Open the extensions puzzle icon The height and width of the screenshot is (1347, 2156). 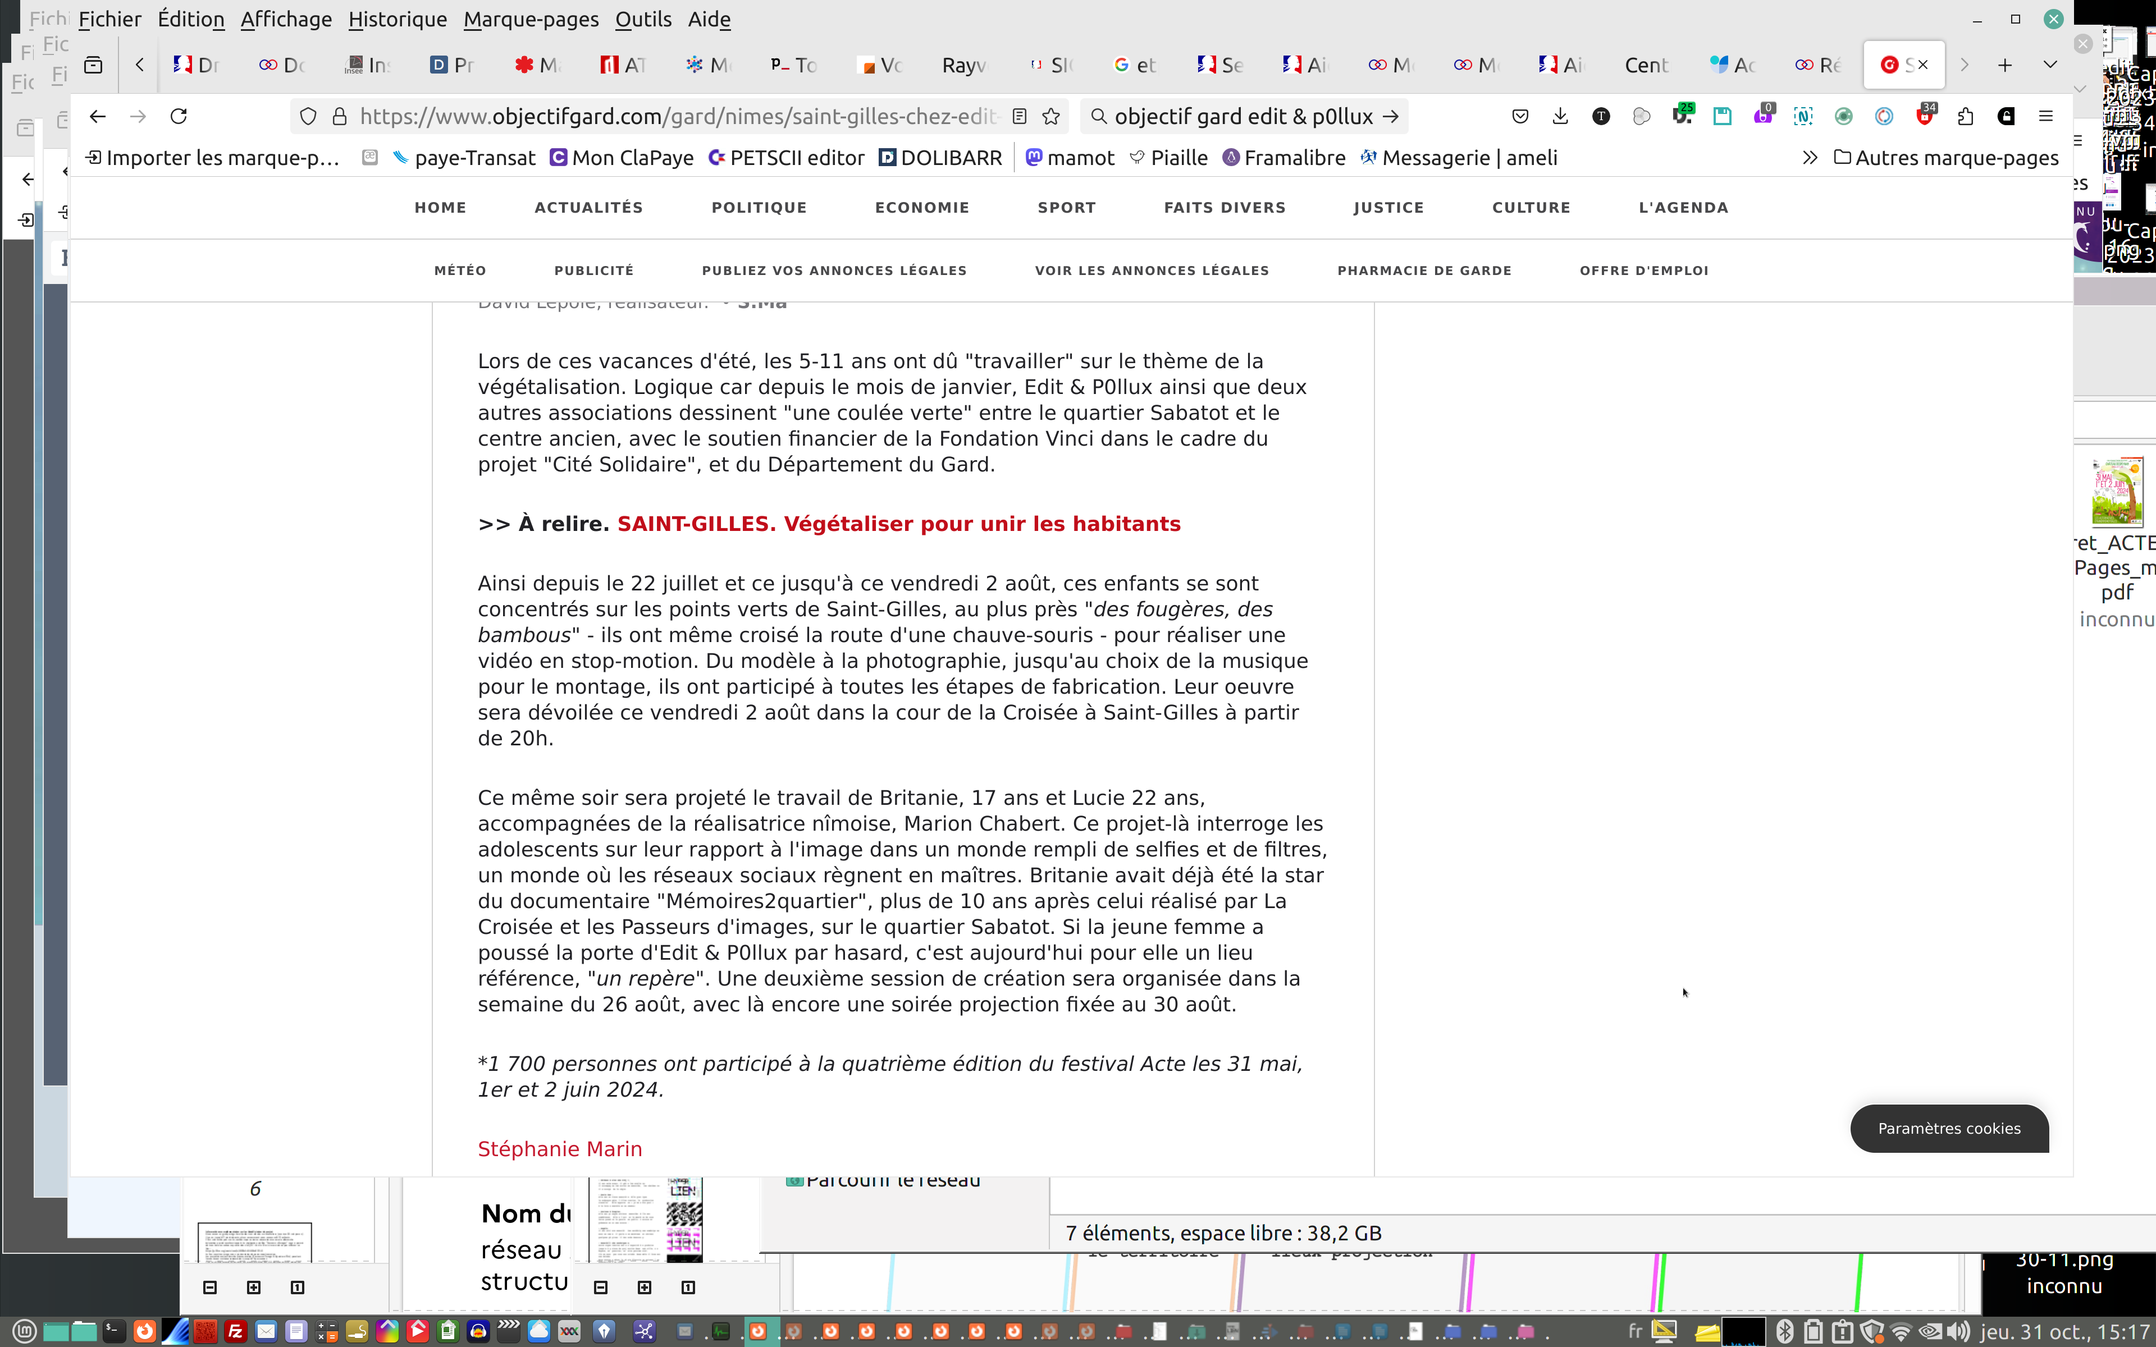click(x=1965, y=117)
